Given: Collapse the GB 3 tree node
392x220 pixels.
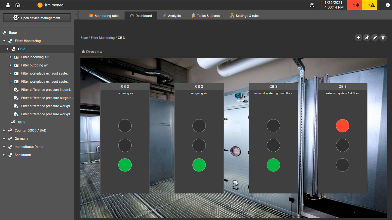Looking at the screenshot, I should point(8,49).
